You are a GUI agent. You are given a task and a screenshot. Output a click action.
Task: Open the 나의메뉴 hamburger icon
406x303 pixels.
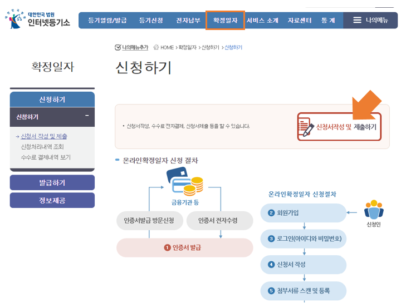point(357,20)
